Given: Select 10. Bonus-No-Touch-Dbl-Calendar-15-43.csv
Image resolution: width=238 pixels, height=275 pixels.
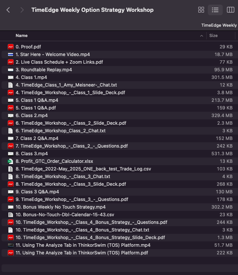Looking at the screenshot, I should pyautogui.click(x=65, y=215).
